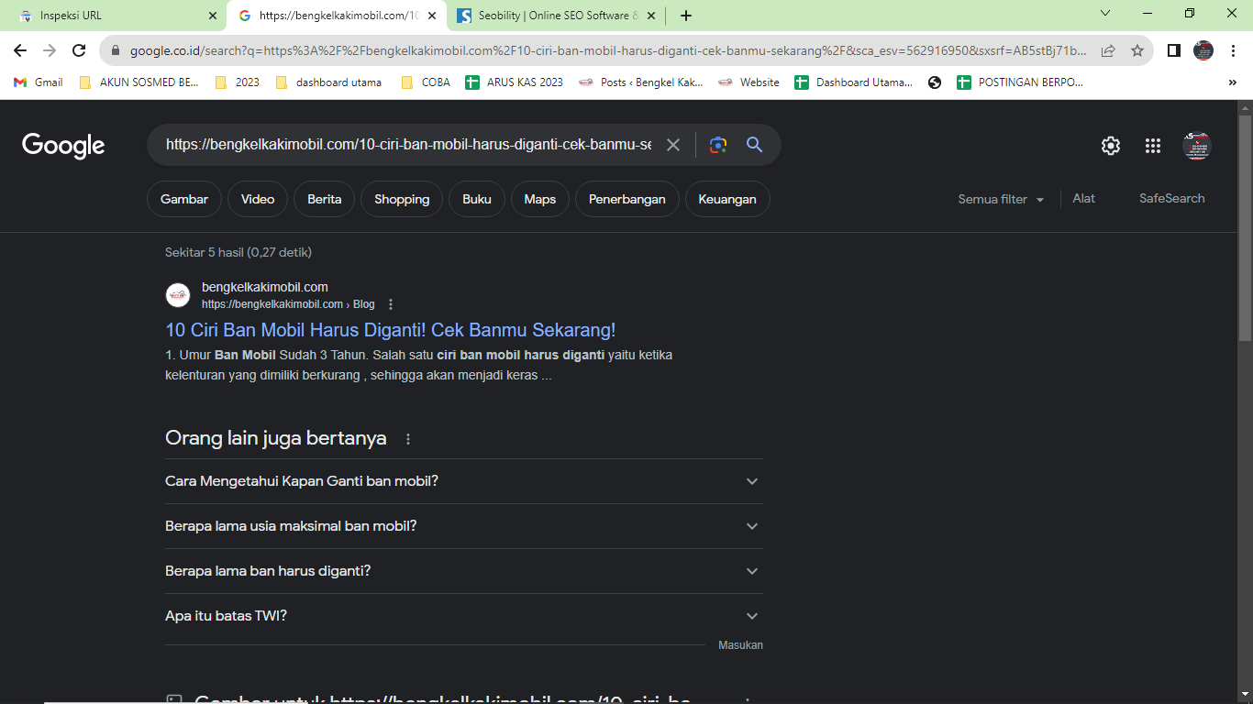Click into the Google search query field

409,145
